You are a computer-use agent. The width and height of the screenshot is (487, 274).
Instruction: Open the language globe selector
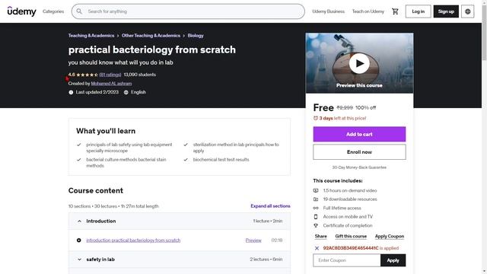[x=467, y=11]
